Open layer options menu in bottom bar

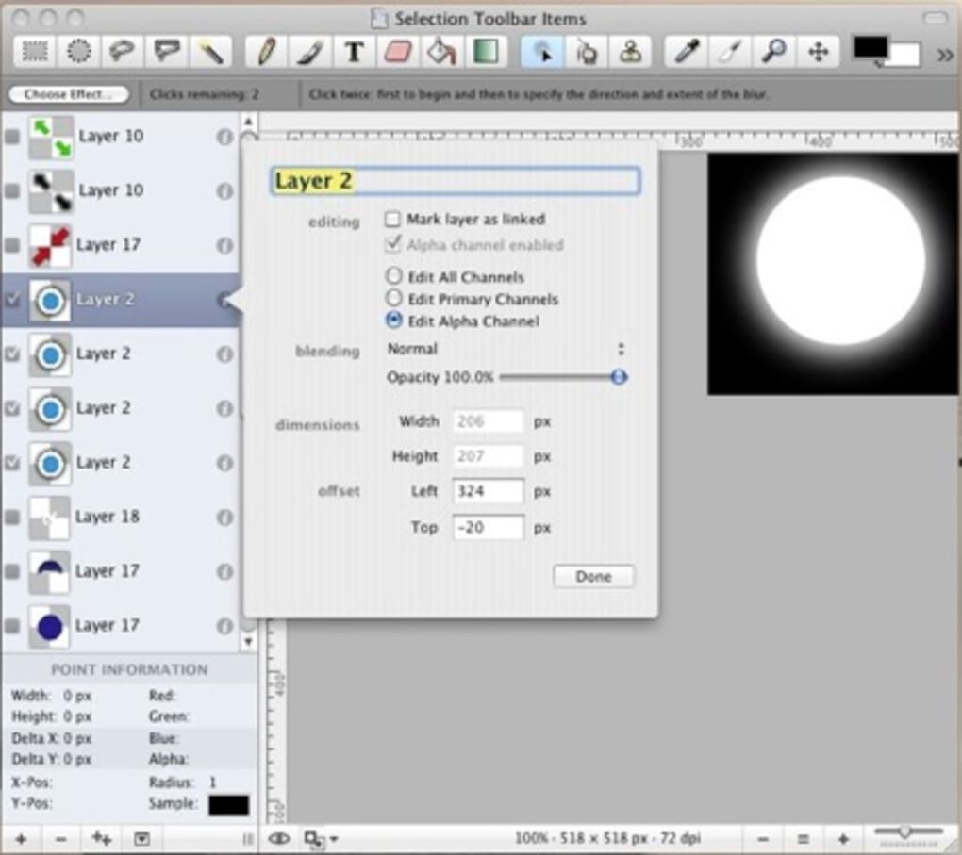click(141, 838)
